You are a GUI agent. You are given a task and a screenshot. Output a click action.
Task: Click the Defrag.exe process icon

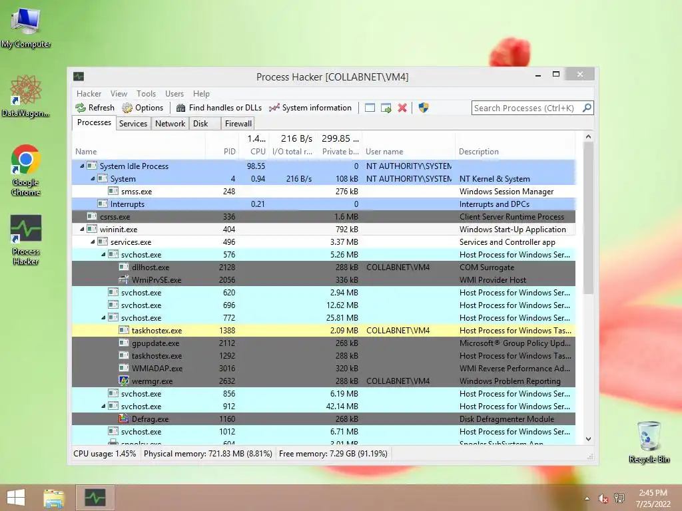pyautogui.click(x=124, y=419)
